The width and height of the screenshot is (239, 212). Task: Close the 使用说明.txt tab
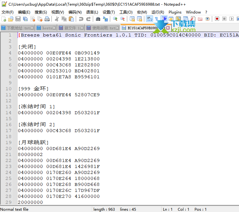[117, 28]
